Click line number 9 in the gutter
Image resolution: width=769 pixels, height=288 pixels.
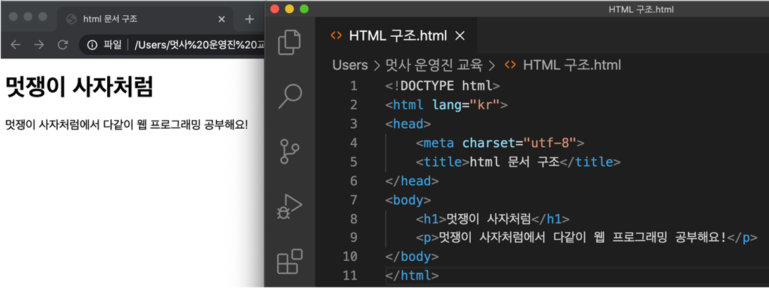[353, 238]
